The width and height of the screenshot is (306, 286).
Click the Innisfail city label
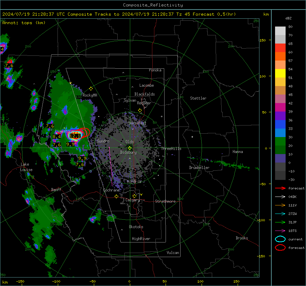coord(137,123)
